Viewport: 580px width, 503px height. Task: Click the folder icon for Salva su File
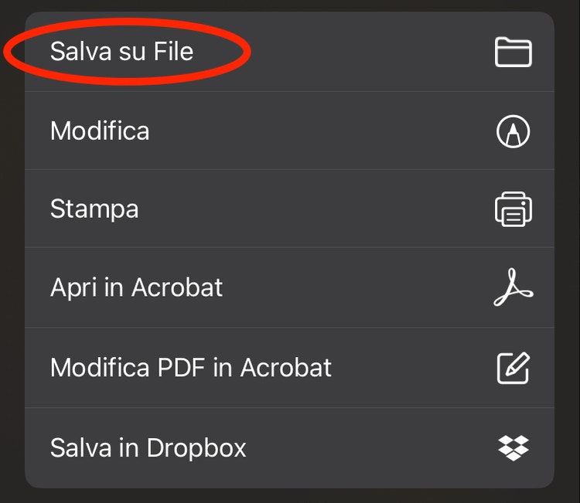tap(513, 52)
